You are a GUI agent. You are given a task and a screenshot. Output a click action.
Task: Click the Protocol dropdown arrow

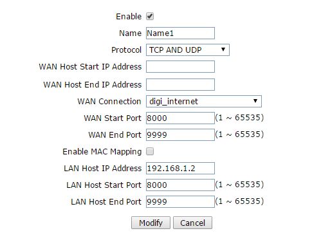point(223,50)
